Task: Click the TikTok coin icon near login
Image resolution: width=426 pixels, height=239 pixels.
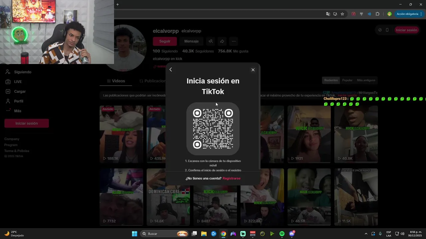Action: (380, 30)
